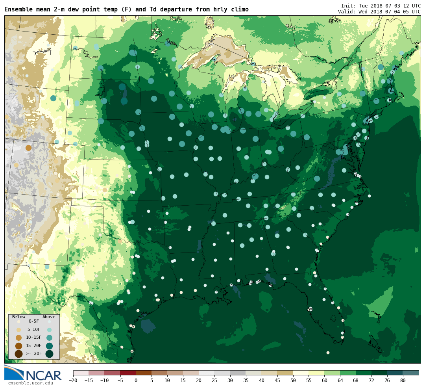Click the 45 to 50 colorbar swatch
Viewport: 425px width, 388px height.
pyautogui.click(x=285, y=373)
